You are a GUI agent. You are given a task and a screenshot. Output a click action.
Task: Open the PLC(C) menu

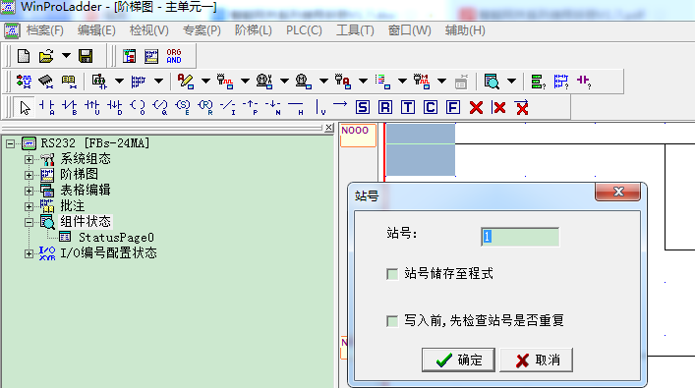coord(304,30)
